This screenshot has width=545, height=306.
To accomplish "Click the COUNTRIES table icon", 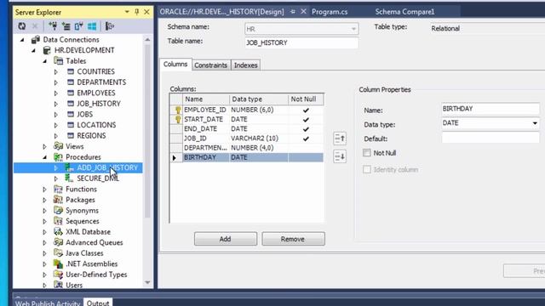I will (x=71, y=71).
